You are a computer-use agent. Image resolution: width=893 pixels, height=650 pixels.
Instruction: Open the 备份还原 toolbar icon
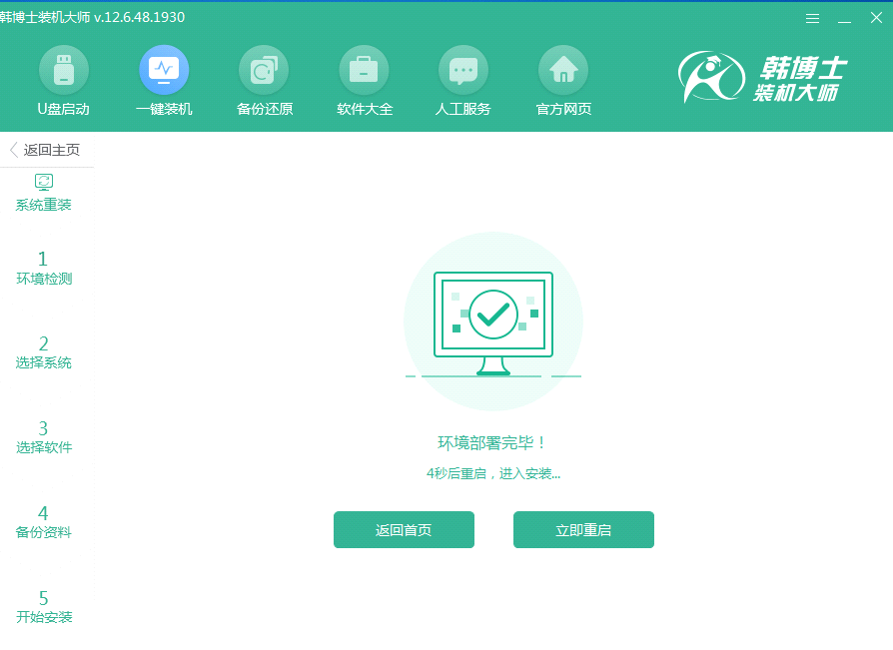click(x=263, y=80)
